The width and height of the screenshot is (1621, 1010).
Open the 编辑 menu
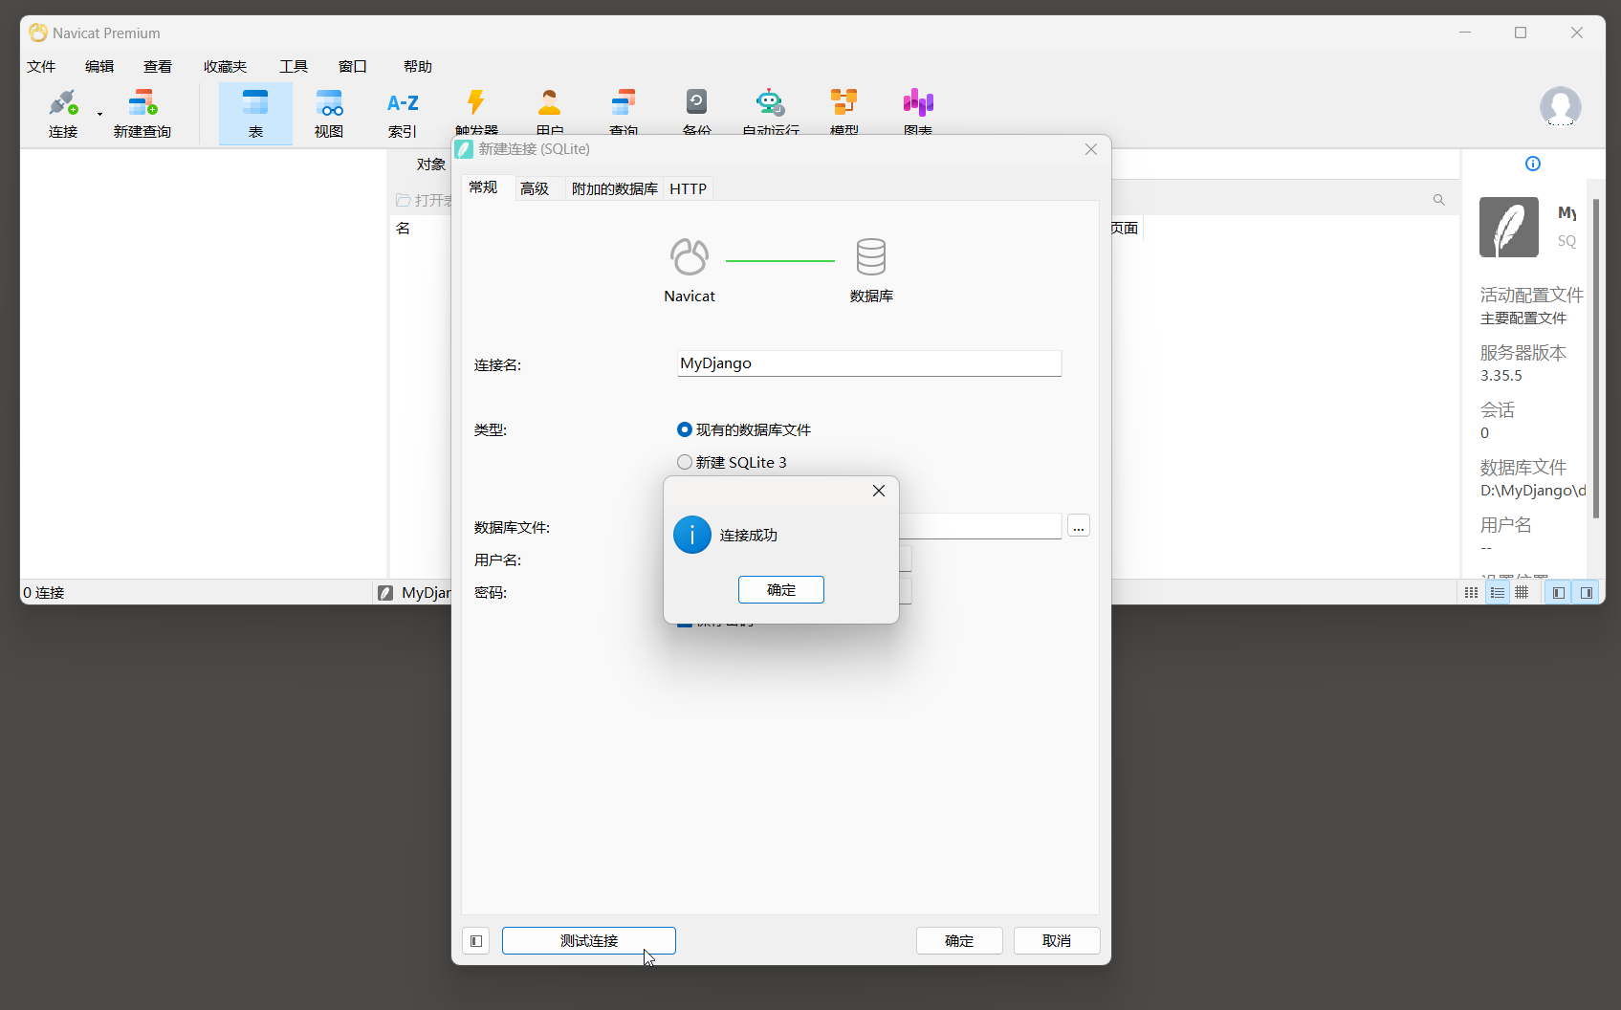click(x=99, y=66)
